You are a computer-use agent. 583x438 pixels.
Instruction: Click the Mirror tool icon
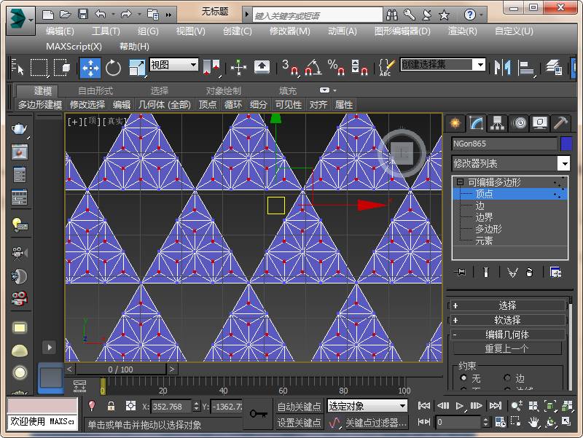[x=502, y=67]
